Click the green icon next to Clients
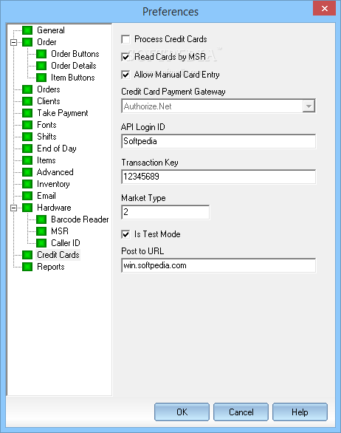The width and height of the screenshot is (341, 433). (x=27, y=101)
